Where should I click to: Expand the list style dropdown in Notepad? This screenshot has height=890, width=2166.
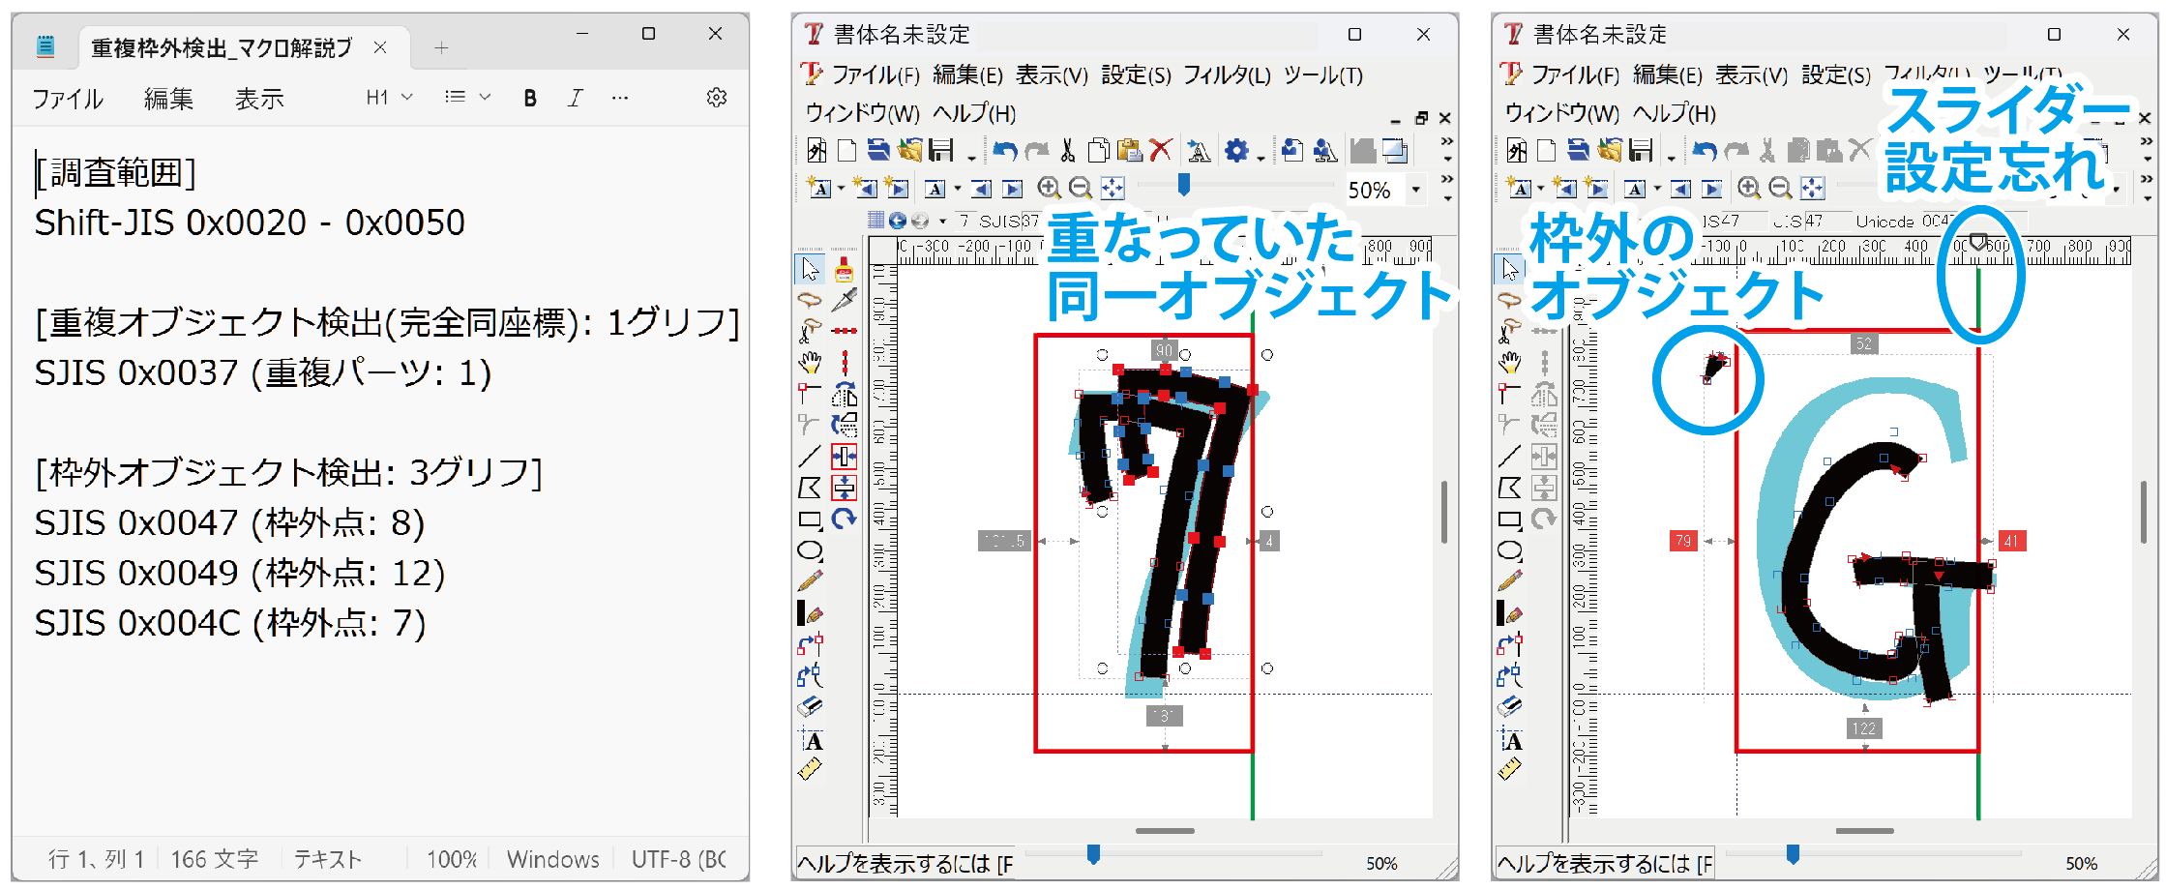pos(467,98)
